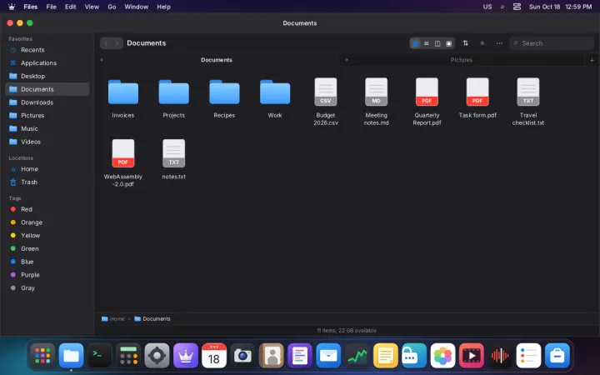Image resolution: width=600 pixels, height=375 pixels.
Task: Switch to icon grid view
Action: [415, 43]
